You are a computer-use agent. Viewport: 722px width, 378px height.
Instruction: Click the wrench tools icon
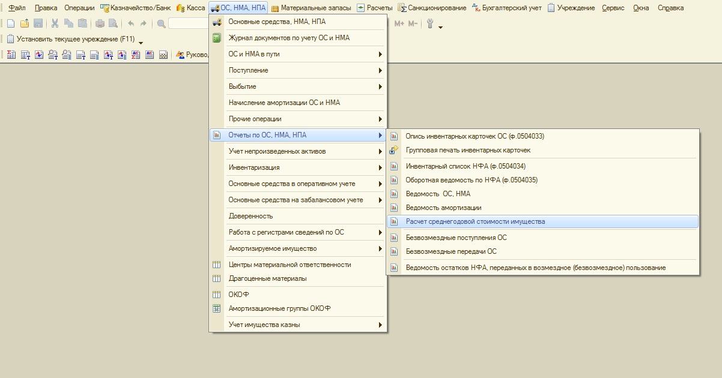point(430,23)
